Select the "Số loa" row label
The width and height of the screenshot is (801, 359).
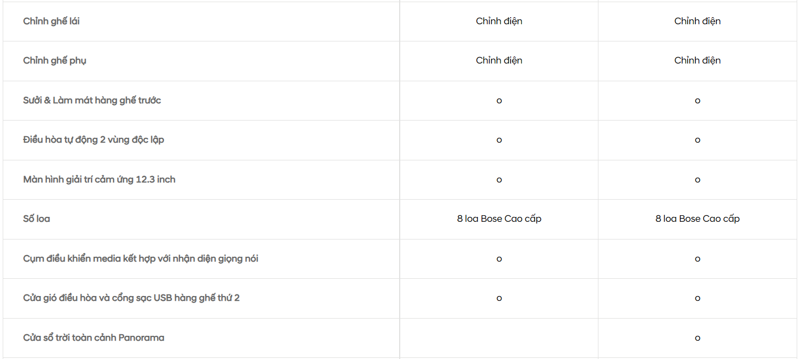tap(37, 219)
